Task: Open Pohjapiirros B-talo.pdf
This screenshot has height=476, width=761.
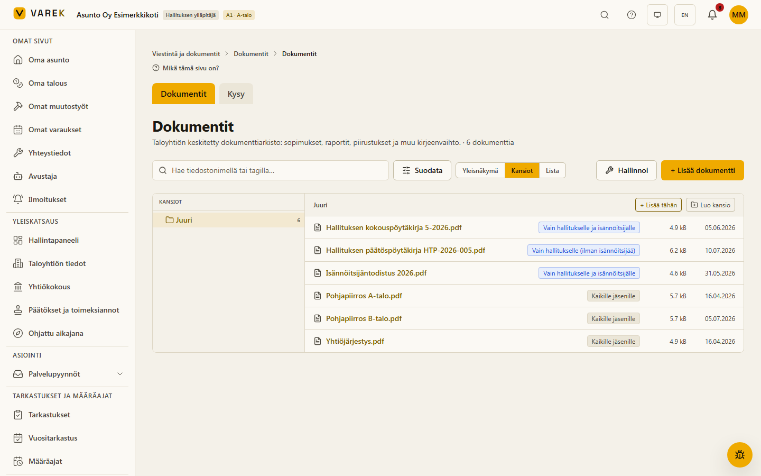Action: click(x=364, y=318)
